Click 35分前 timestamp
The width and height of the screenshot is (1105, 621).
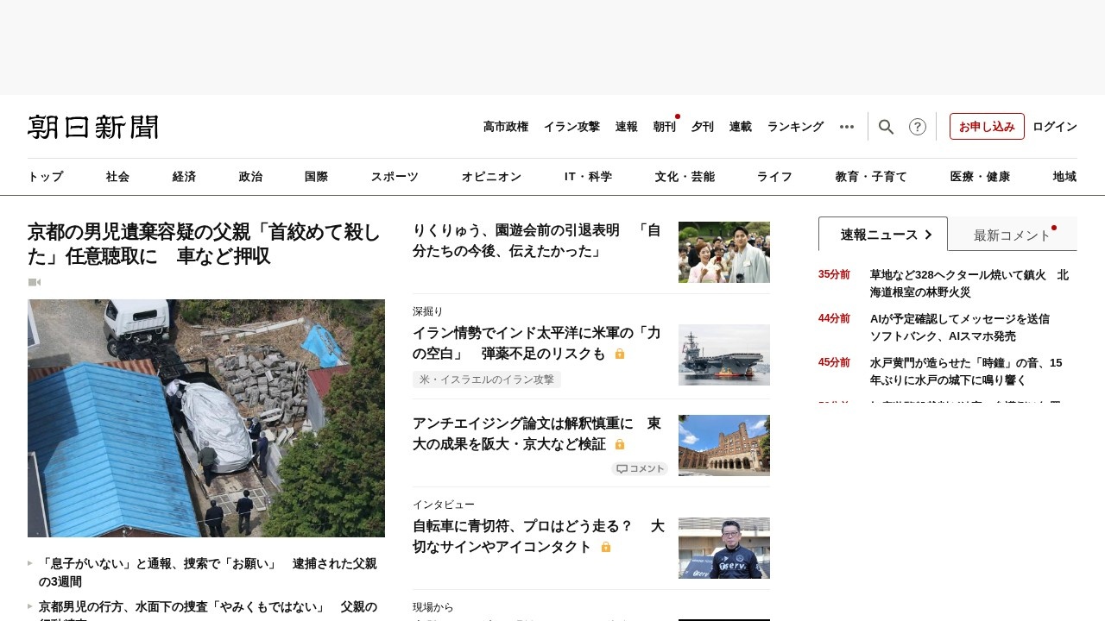click(x=834, y=274)
